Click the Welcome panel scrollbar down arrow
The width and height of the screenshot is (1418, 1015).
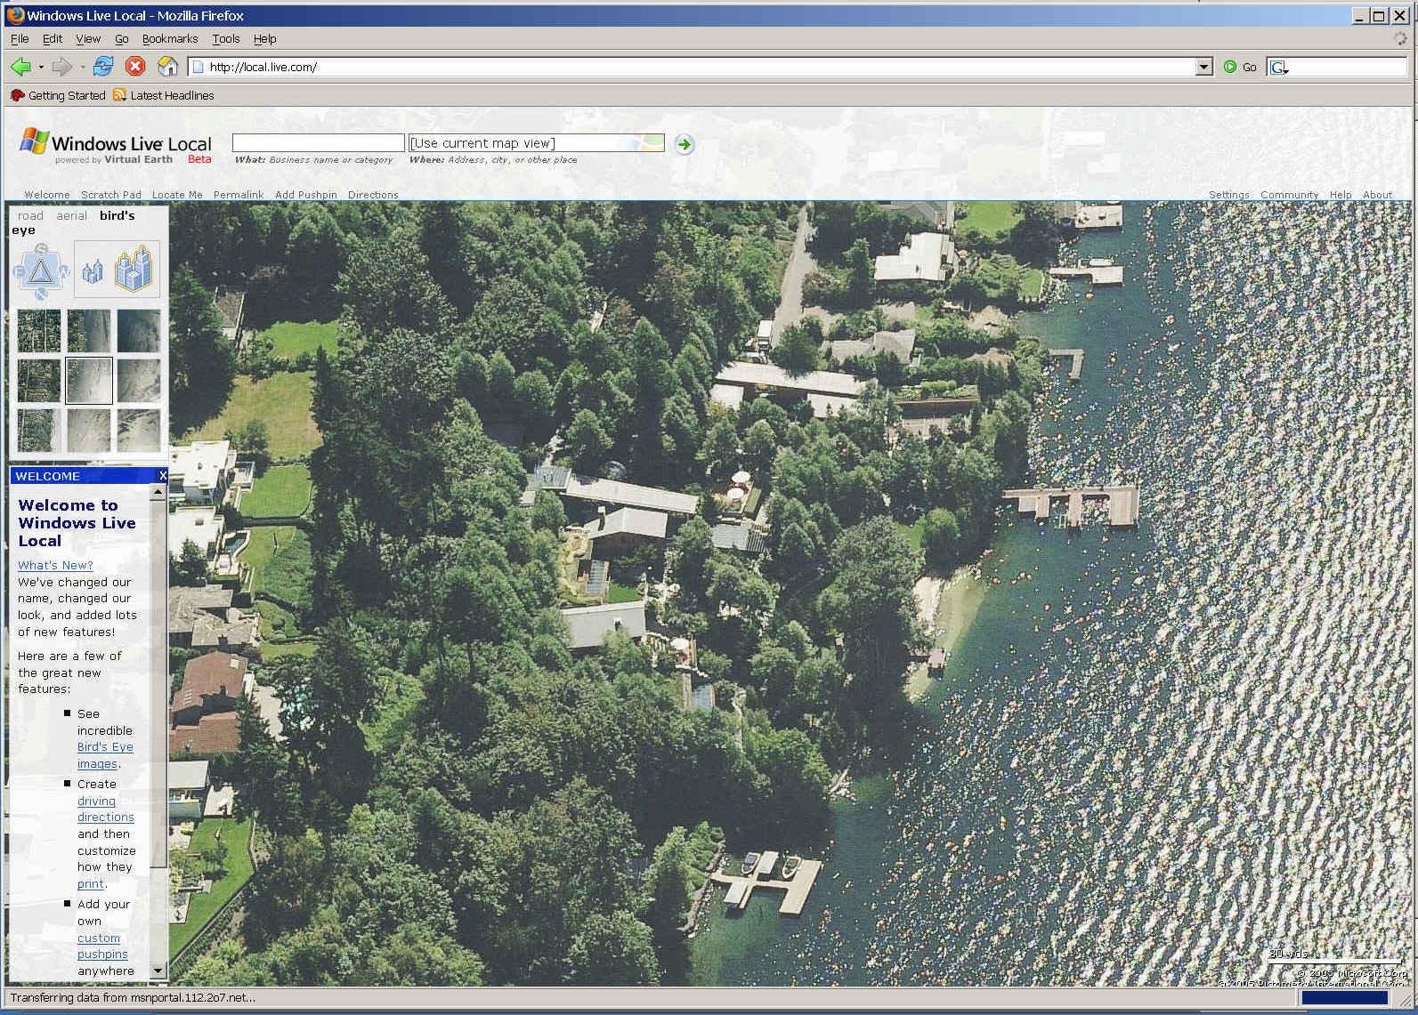pos(158,971)
